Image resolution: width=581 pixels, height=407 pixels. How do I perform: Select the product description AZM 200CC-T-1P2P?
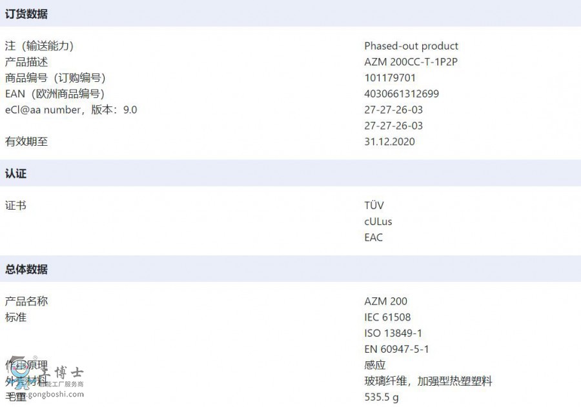click(411, 62)
